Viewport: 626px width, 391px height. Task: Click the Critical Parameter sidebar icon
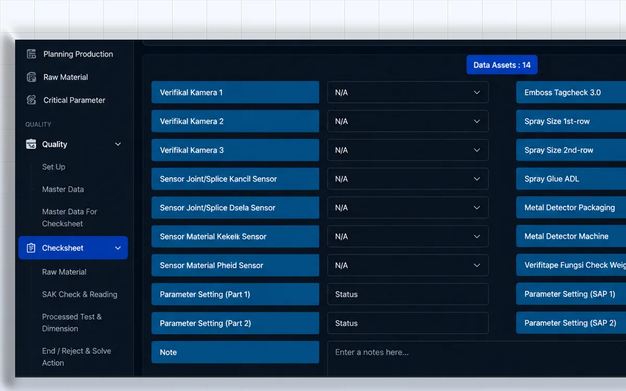point(31,100)
